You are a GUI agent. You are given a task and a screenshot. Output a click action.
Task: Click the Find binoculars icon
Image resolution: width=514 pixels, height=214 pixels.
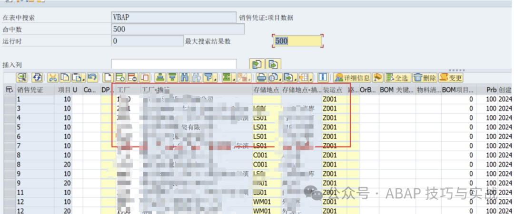(185, 77)
